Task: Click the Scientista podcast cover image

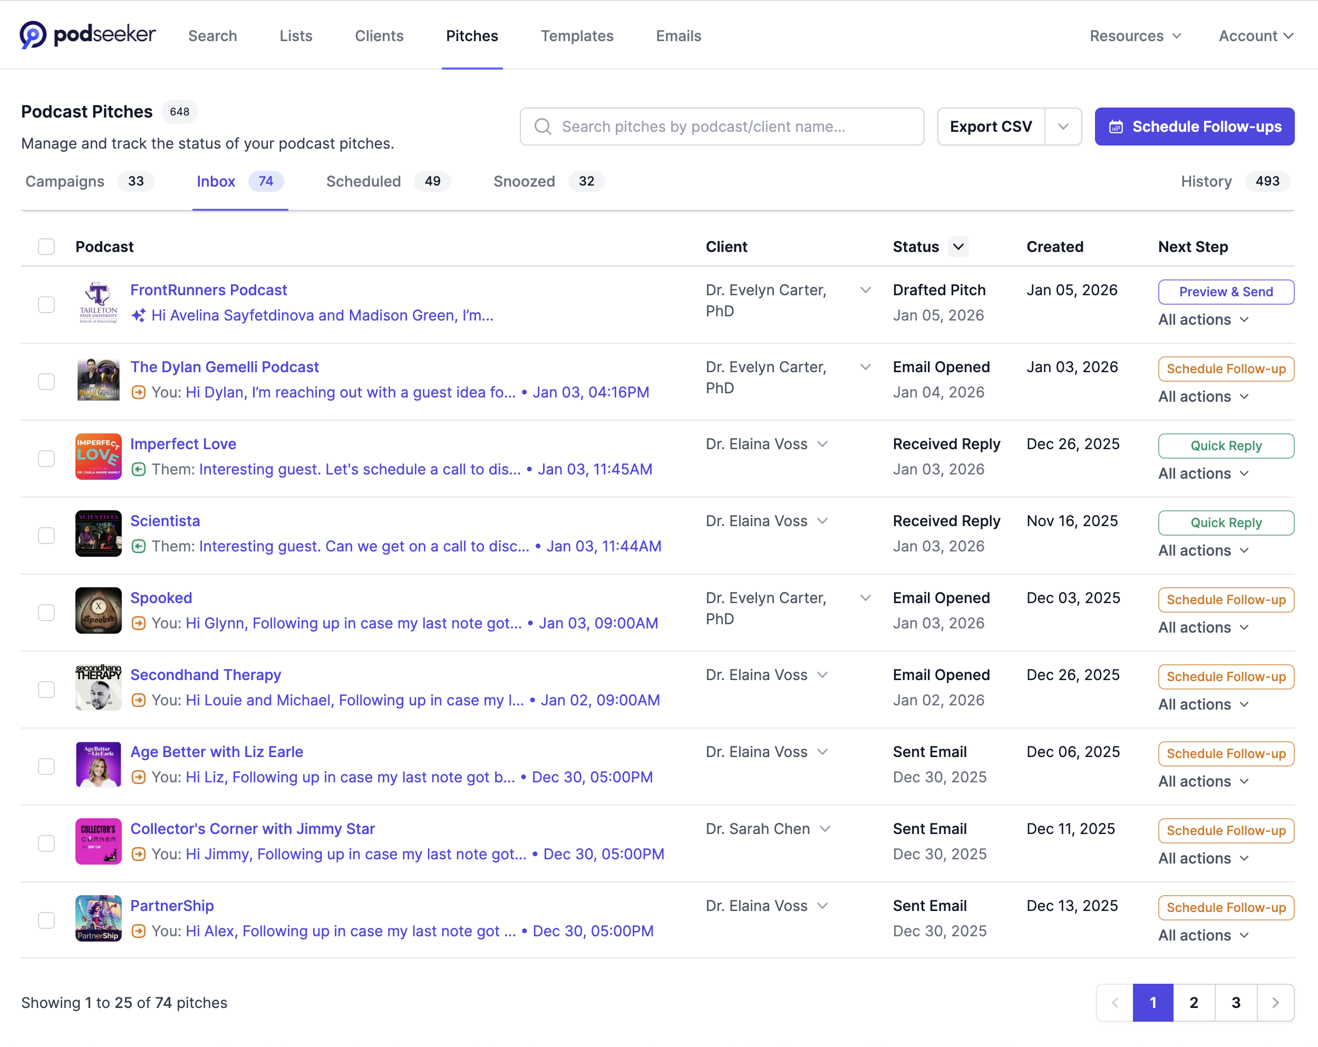Action: point(99,534)
